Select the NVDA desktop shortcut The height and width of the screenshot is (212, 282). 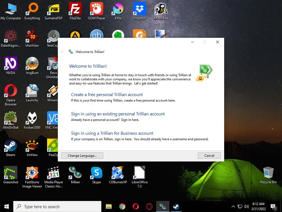(x=11, y=66)
